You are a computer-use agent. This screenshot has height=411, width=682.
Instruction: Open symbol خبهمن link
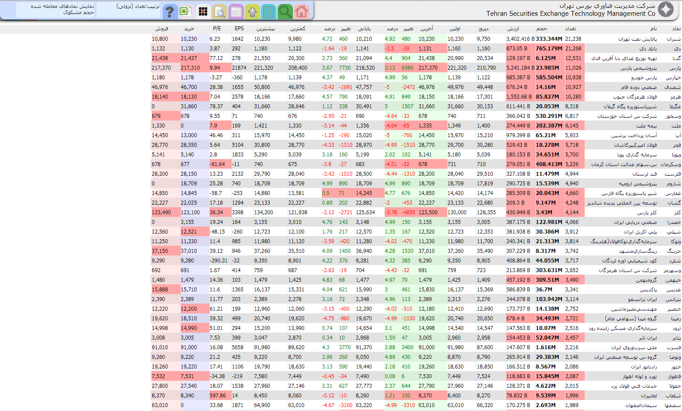673,280
